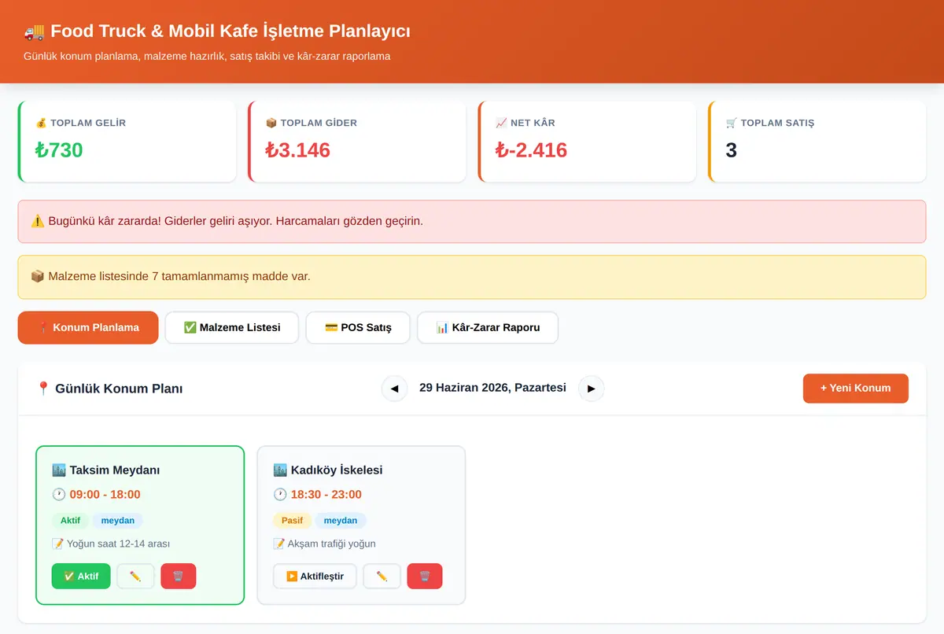Screen dimensions: 944x634
Task: Click the Net Kâr summary card
Action: (x=588, y=142)
